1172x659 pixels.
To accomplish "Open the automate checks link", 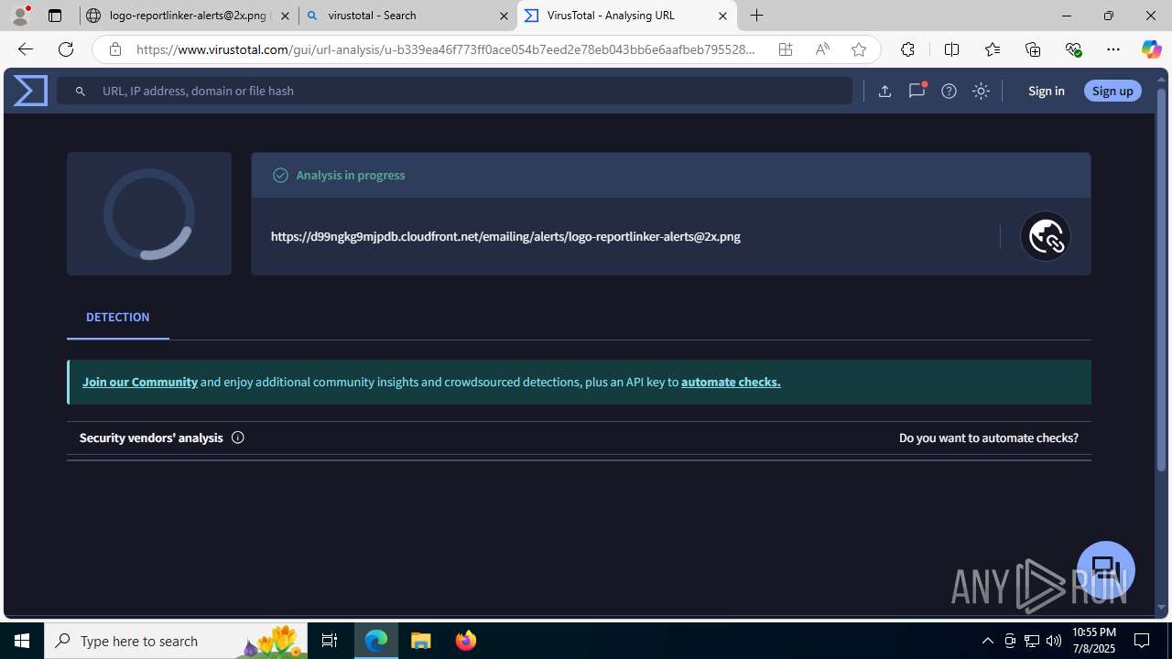I will click(731, 382).
